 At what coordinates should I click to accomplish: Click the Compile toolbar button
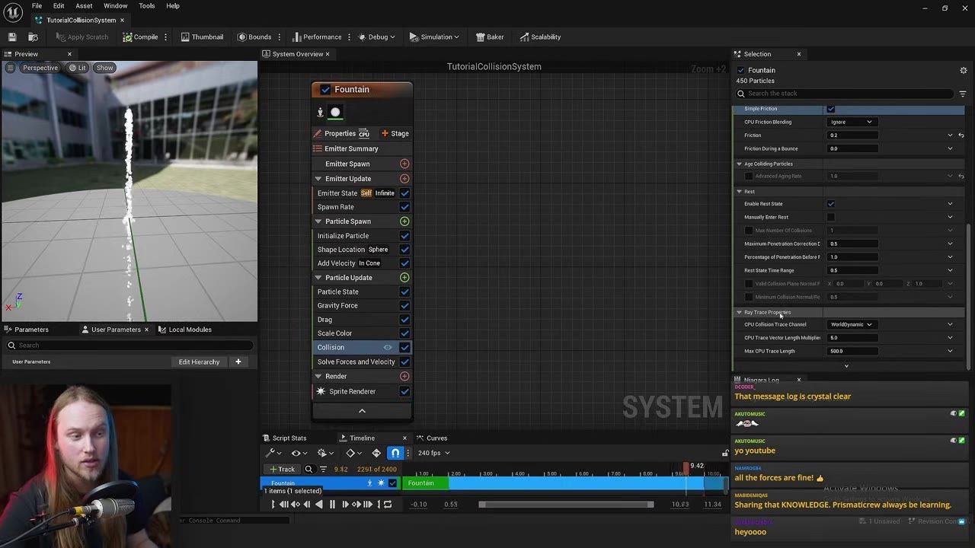(141, 37)
